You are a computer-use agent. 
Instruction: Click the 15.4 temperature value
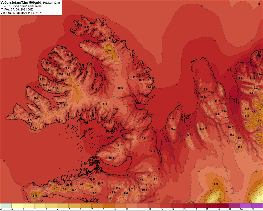pyautogui.click(x=79, y=26)
